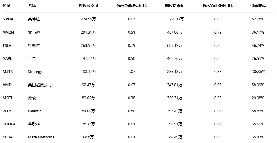
Task: Select the AMD ticker code
Action: 7,85
